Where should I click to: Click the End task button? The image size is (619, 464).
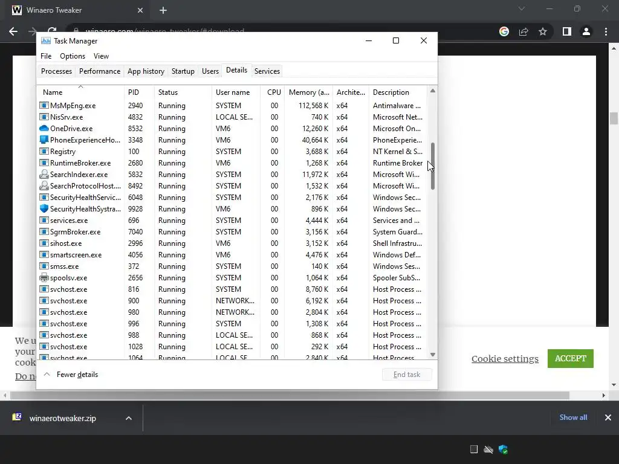[407, 375]
